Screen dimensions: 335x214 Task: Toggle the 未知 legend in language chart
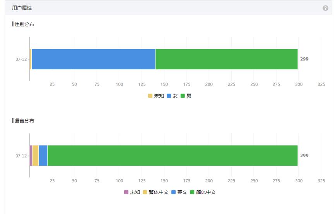132,192
